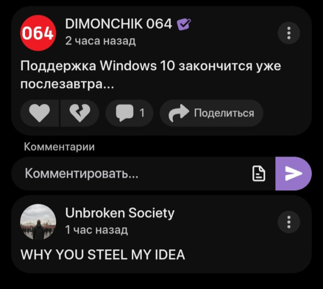
Task: Click the DIMONCHIK 064 username
Action: tap(118, 24)
